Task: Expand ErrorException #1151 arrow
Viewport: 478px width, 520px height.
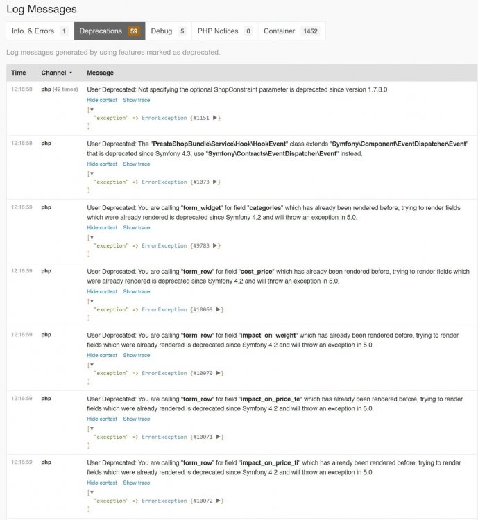Action: point(215,118)
